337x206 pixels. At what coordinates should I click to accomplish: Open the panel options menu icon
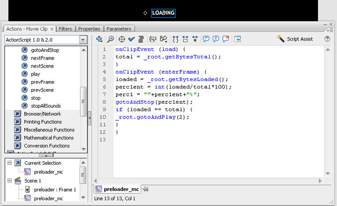(x=330, y=31)
